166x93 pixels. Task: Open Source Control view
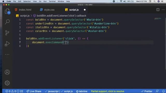point(7,33)
